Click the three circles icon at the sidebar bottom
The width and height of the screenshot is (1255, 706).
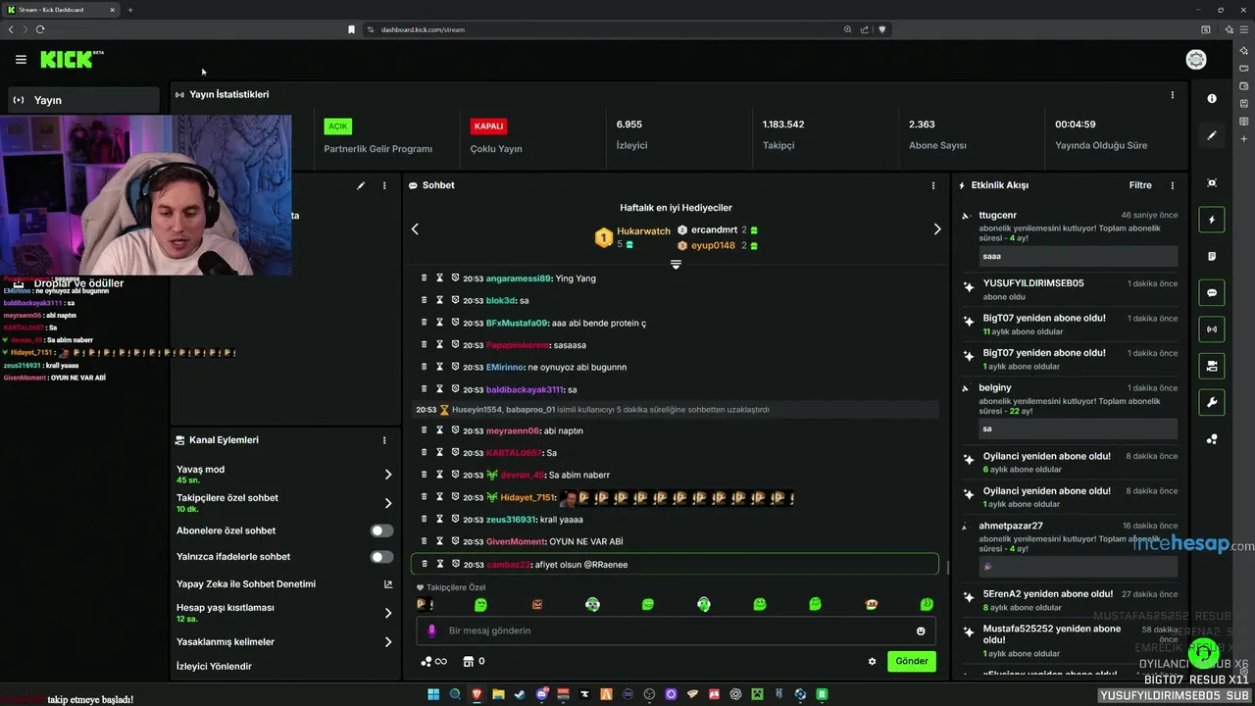tap(1212, 439)
